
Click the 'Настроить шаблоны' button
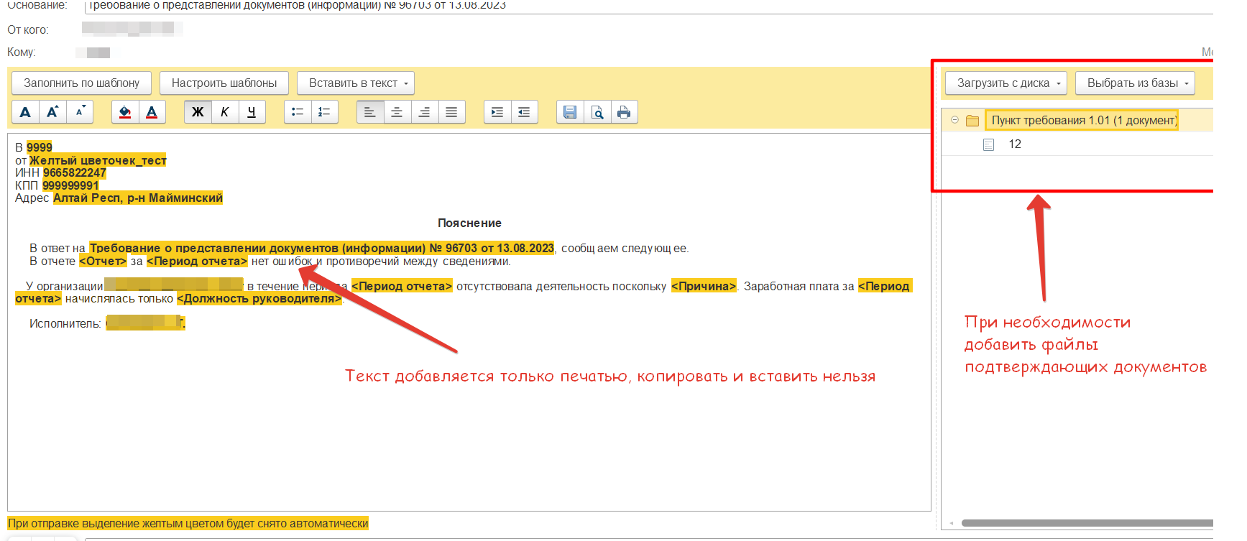224,83
